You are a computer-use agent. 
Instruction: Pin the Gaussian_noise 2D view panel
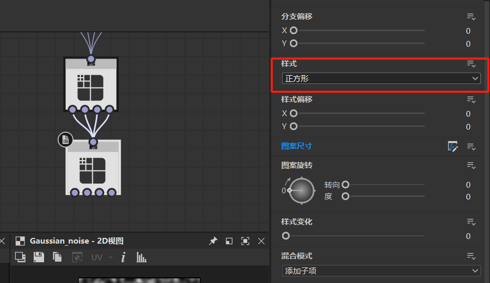click(x=213, y=241)
